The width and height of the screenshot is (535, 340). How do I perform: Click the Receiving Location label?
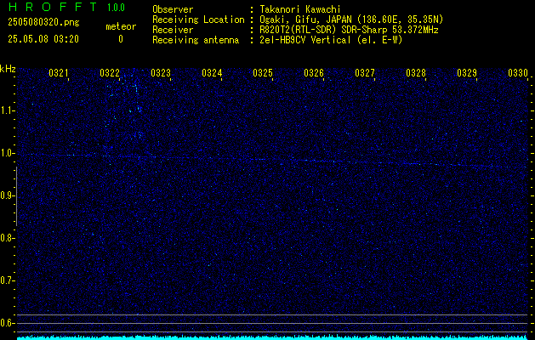[x=198, y=20]
